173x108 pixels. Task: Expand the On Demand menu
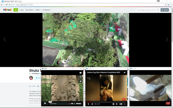[46, 10]
